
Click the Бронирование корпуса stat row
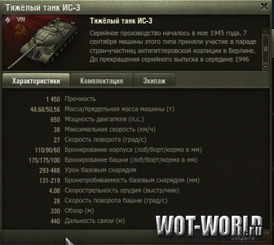pos(118,150)
